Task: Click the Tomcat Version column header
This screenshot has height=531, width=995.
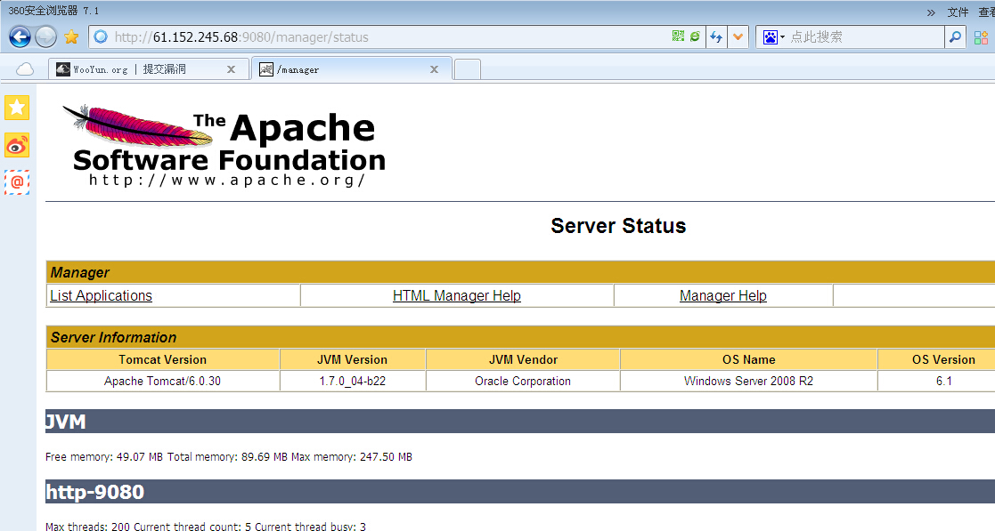Action: 162,360
